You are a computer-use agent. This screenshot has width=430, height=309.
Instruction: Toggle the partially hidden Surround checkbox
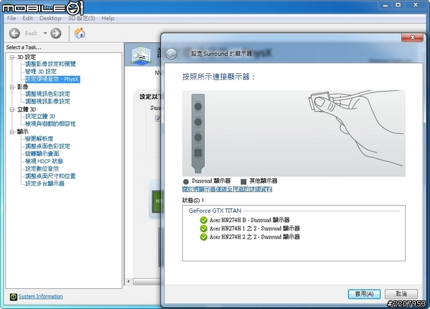pos(158,118)
